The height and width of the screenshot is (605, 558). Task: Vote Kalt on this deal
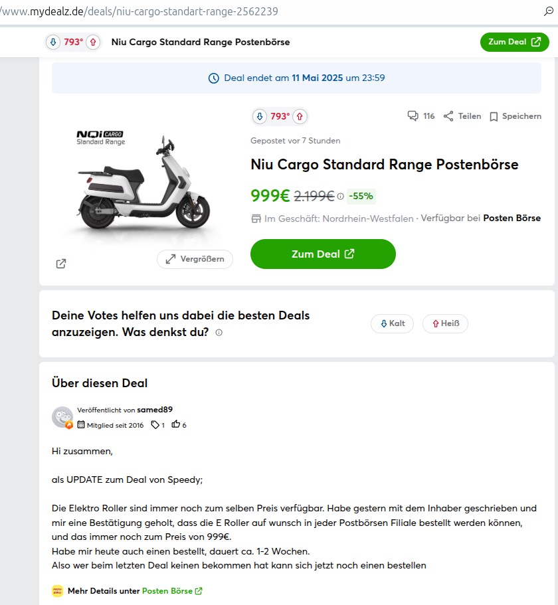click(x=392, y=323)
